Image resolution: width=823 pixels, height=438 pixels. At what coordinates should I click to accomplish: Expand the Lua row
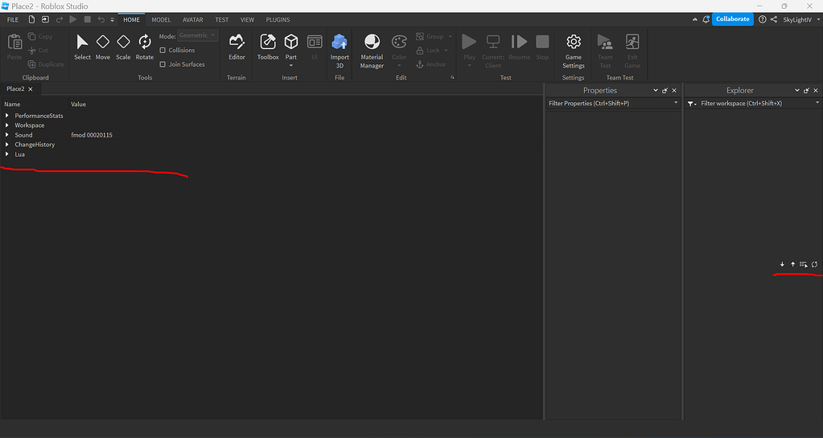pos(6,154)
